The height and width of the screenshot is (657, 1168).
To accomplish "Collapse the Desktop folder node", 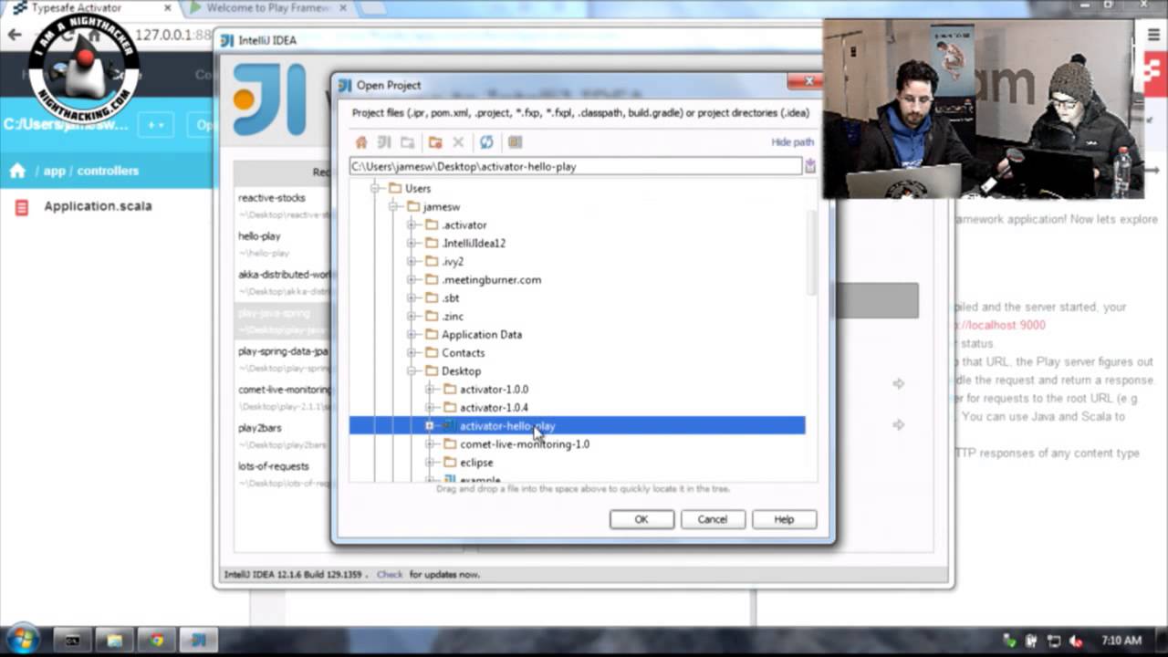I will 412,371.
